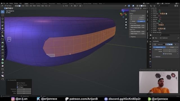The height and width of the screenshot is (101, 180).
Task: Toggle modifier show in viewport icon
Action: [170, 44]
